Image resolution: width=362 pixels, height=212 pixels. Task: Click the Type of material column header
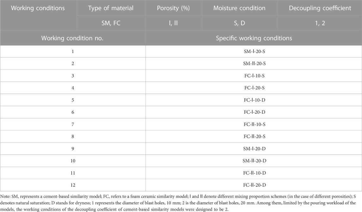[x=111, y=8]
